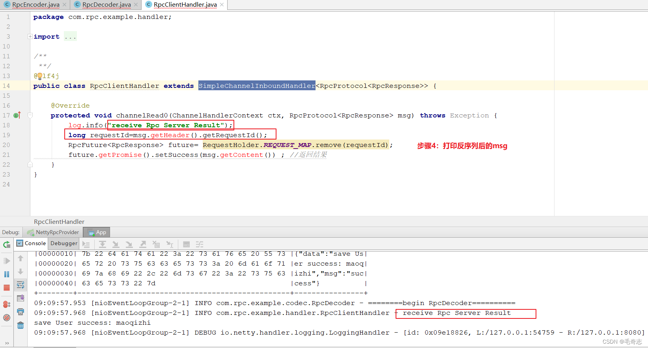Click fold end marker at line 22
Viewport: 648px width, 348px height.
pos(30,164)
